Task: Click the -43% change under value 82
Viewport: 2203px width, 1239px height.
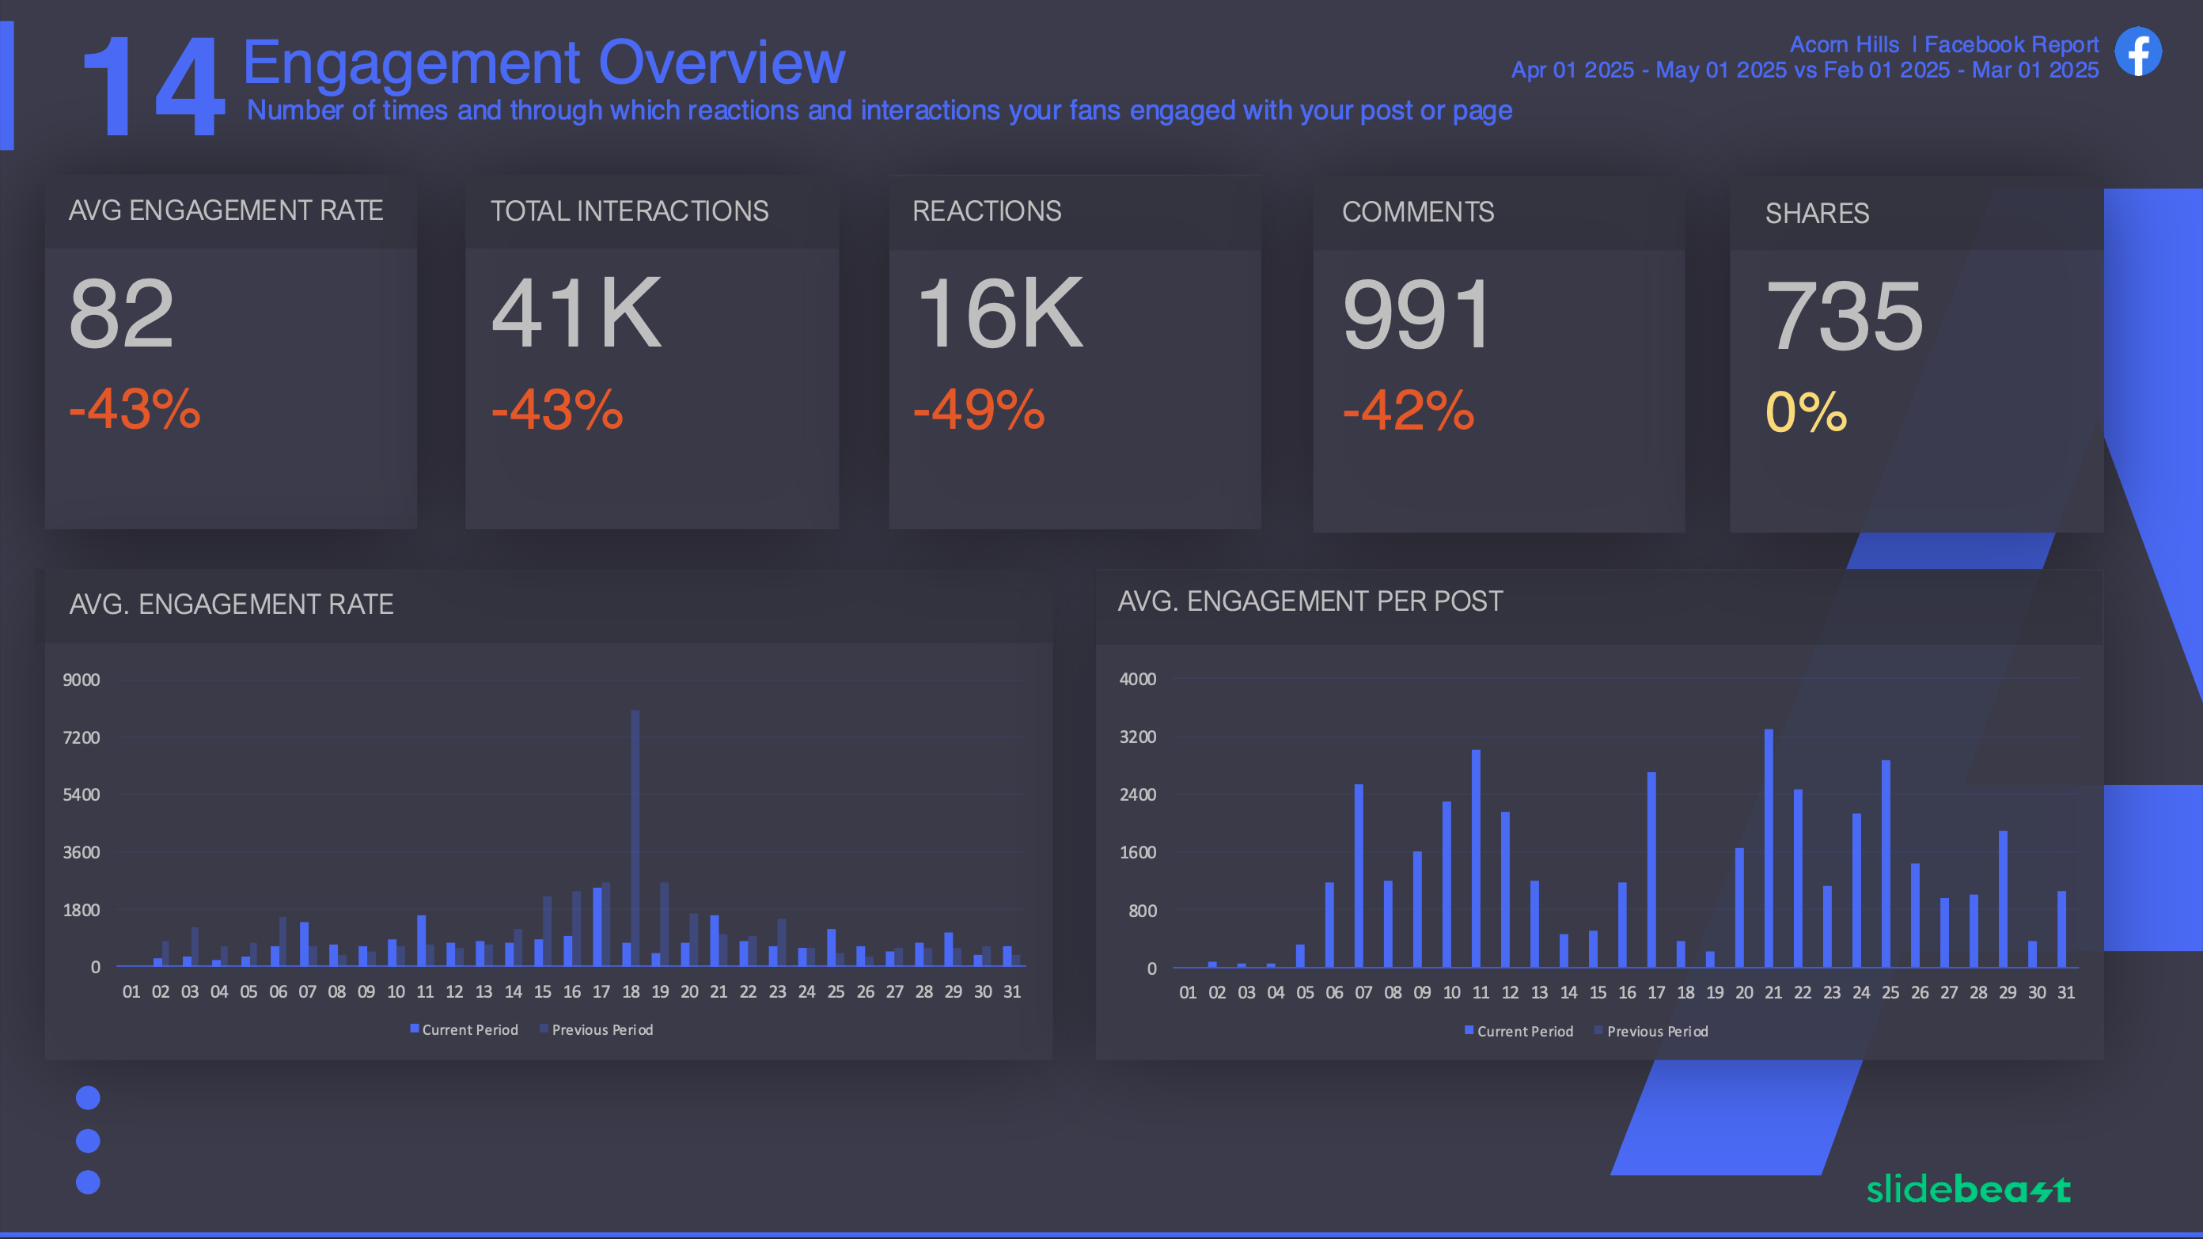Action: (135, 409)
